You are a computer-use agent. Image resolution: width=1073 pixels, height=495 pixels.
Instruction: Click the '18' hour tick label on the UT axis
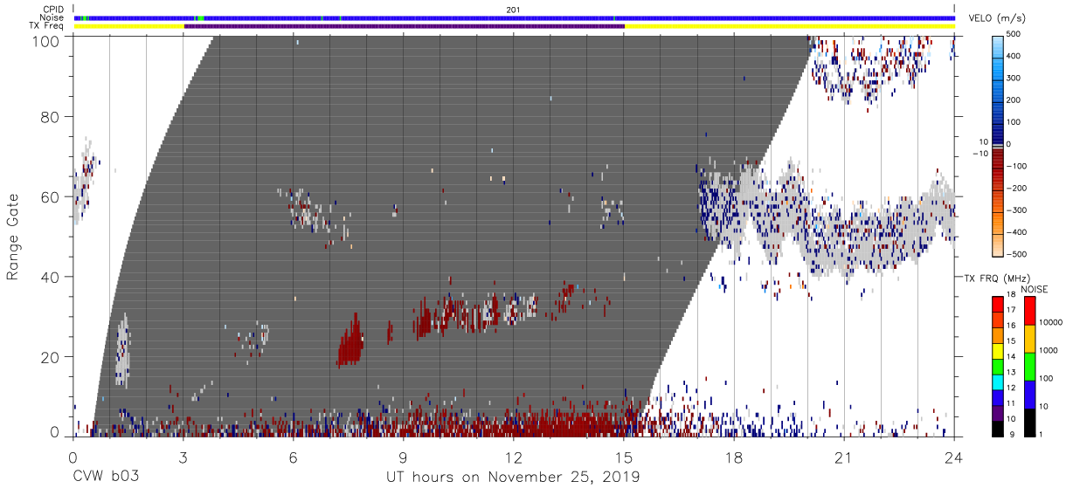734,457
